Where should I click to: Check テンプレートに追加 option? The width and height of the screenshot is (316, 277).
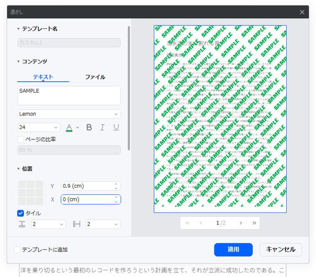point(17,249)
